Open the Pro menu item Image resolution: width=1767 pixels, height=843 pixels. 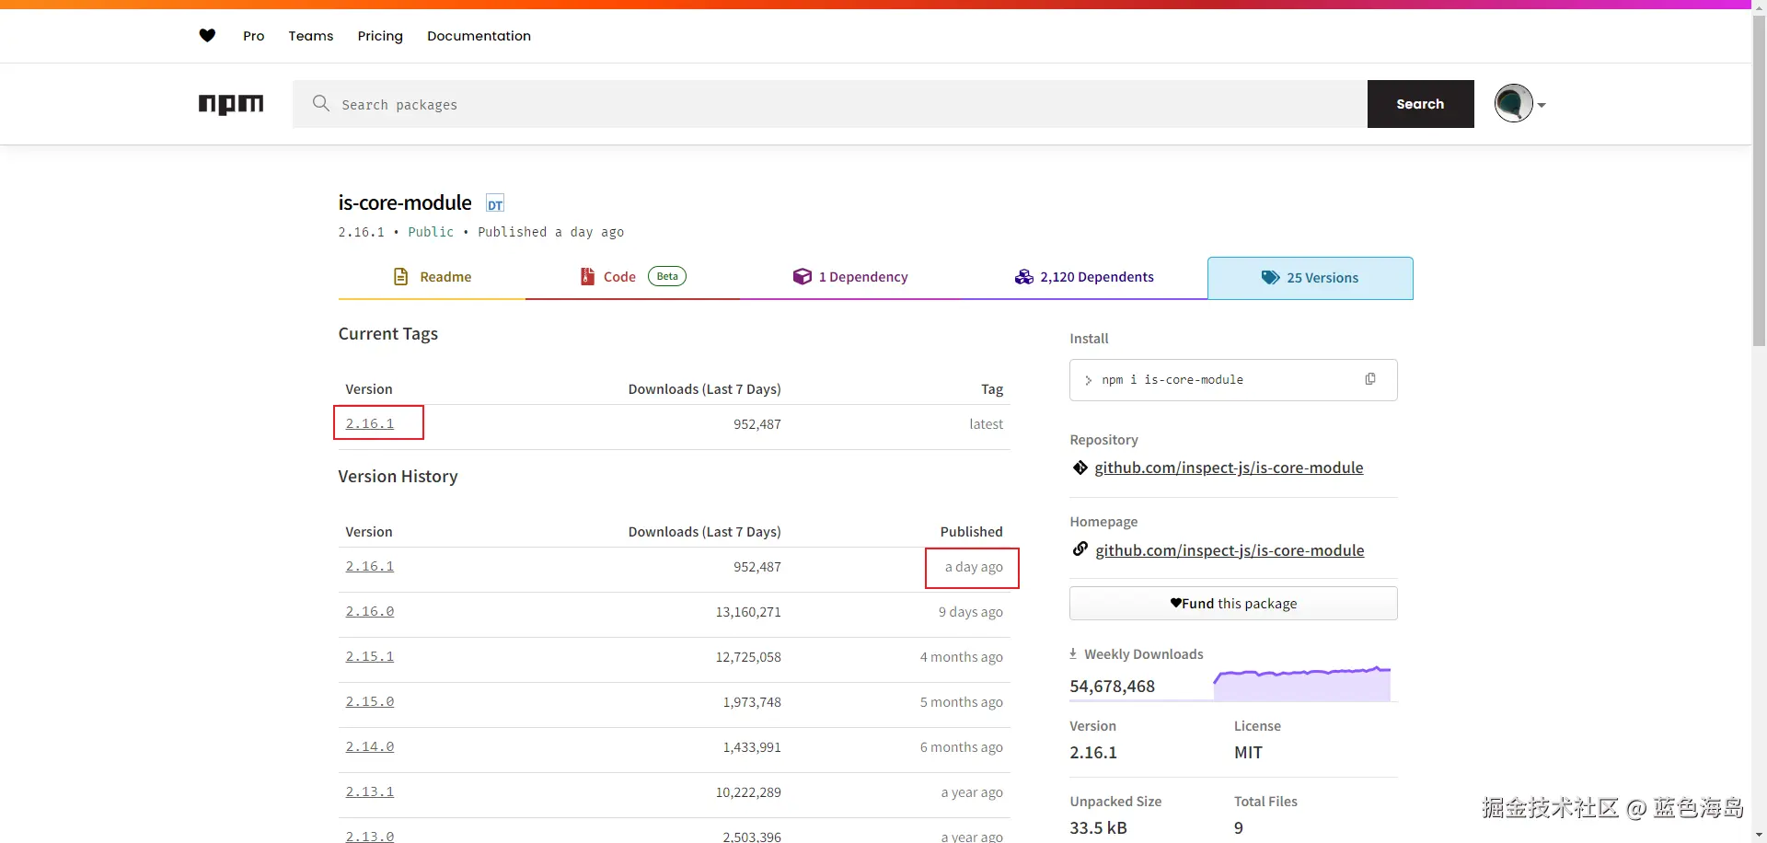pyautogui.click(x=254, y=36)
